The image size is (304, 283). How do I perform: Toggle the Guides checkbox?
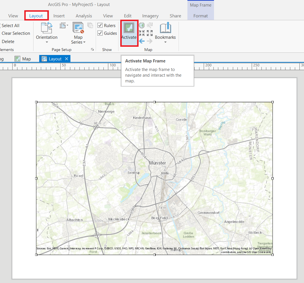coord(100,33)
